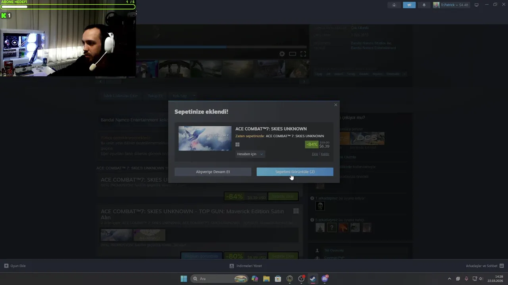Click 'TOP GUN: Maverick Edition Satın Alın' heading

(x=192, y=214)
